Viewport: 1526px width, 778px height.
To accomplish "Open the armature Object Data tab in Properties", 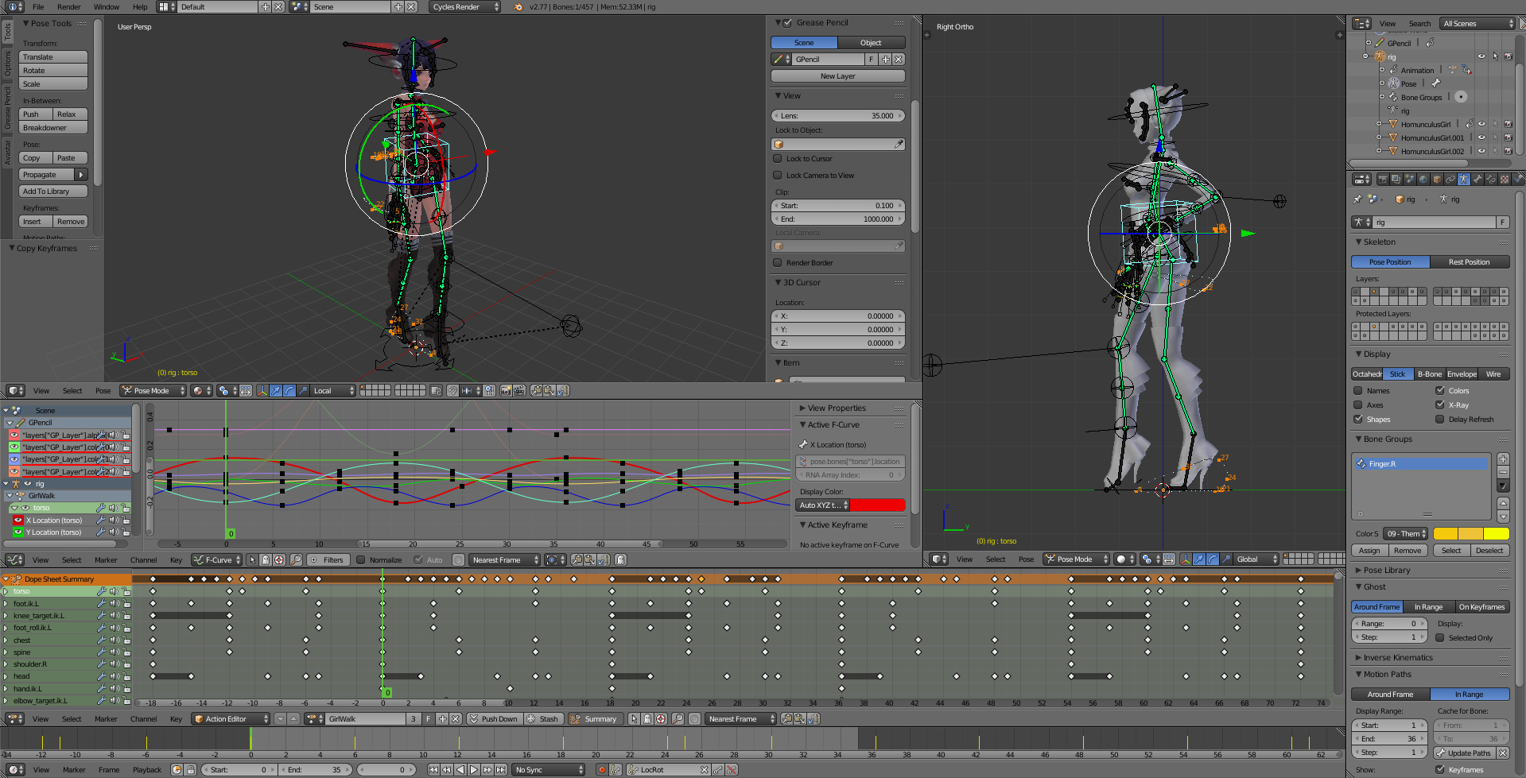I will (x=1464, y=179).
